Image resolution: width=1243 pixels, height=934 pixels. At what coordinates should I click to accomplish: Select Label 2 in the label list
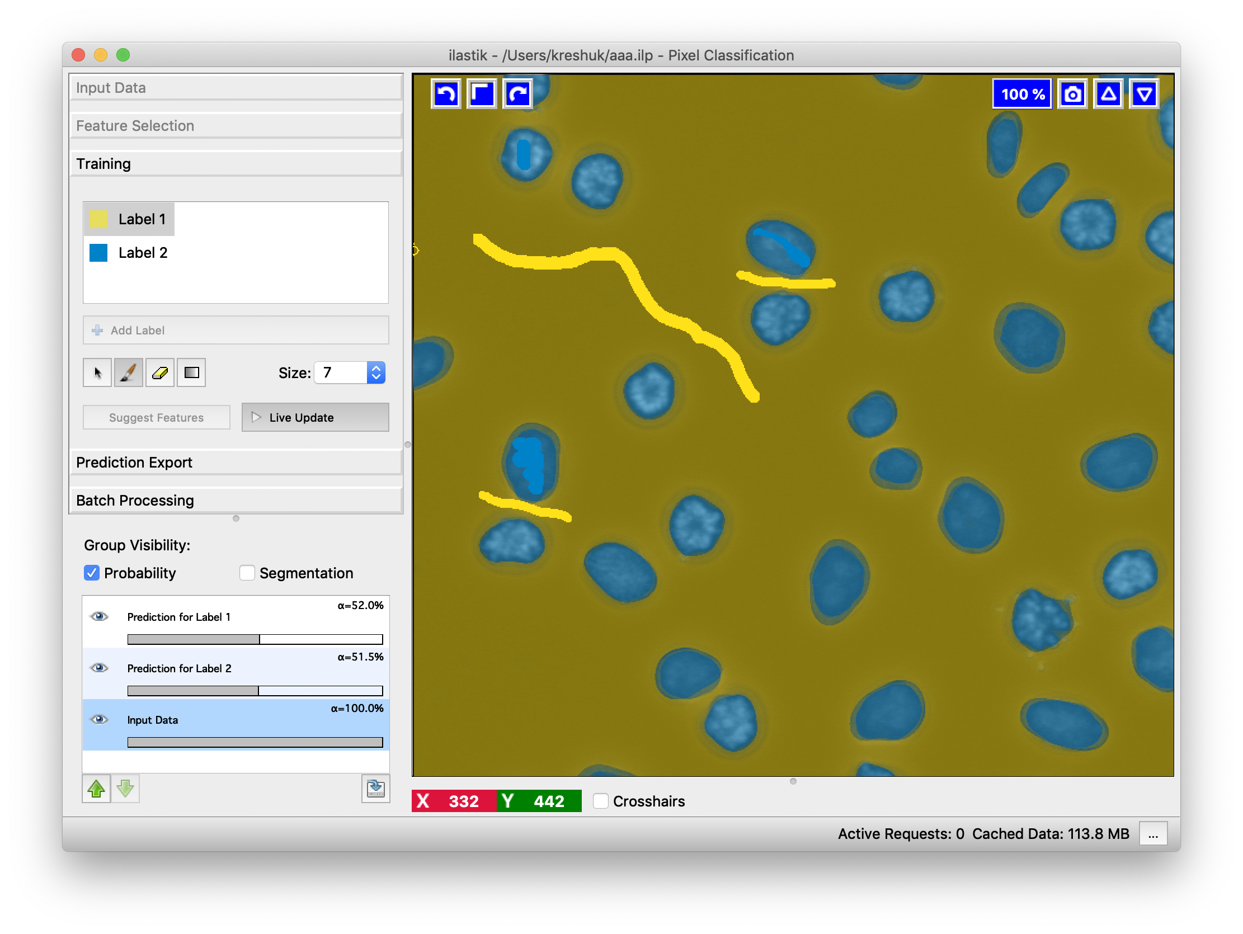pos(130,253)
